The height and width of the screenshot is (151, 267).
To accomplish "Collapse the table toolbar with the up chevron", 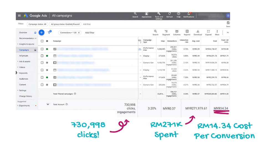I will (228, 32).
